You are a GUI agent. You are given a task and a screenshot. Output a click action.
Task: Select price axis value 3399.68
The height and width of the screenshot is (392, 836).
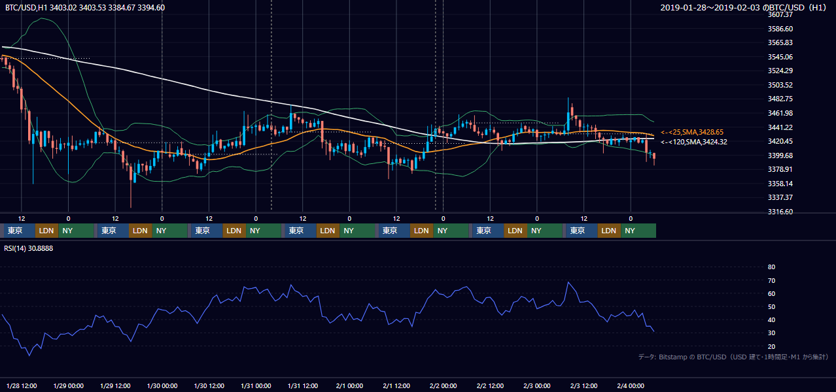pos(780,155)
